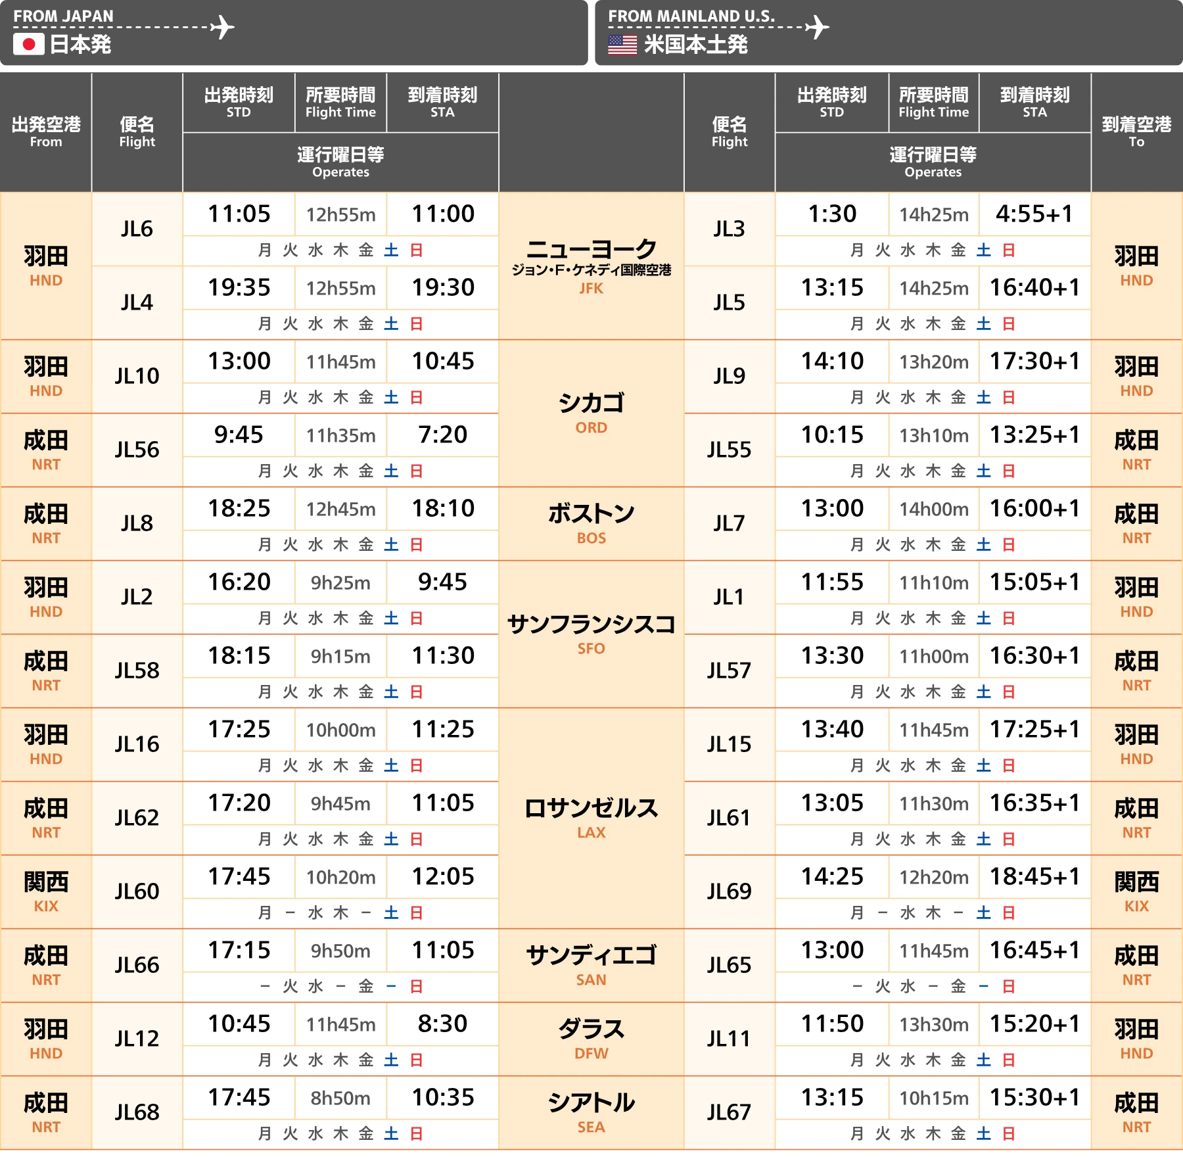Open the サンフランシスコ SFO destination
The height and width of the screenshot is (1157, 1183).
click(x=591, y=634)
